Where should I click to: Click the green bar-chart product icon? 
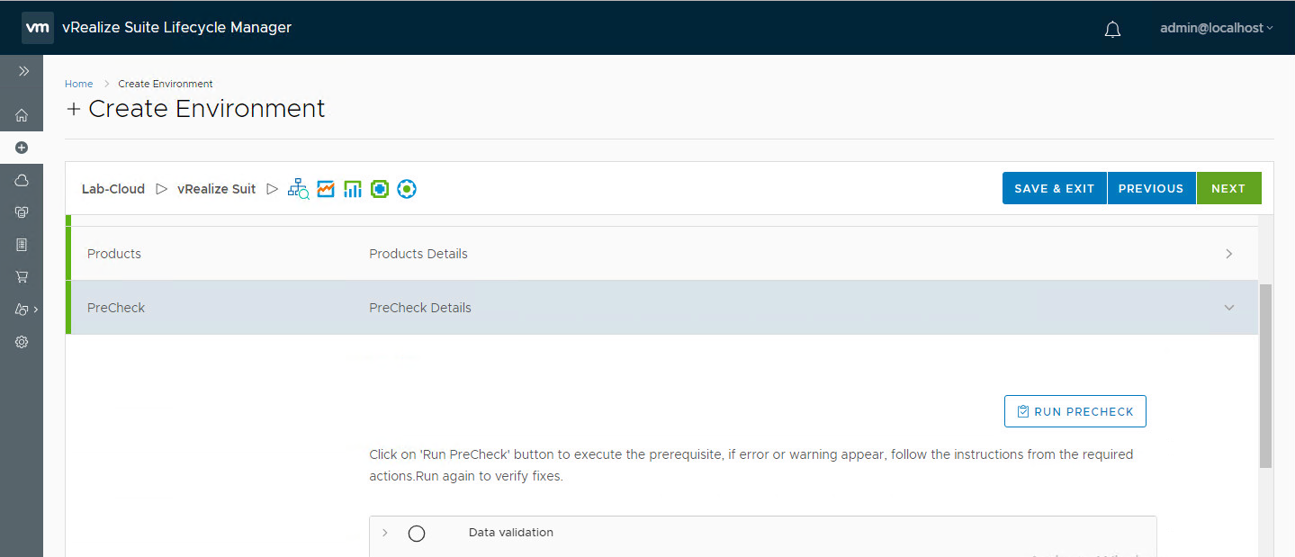pyautogui.click(x=353, y=189)
